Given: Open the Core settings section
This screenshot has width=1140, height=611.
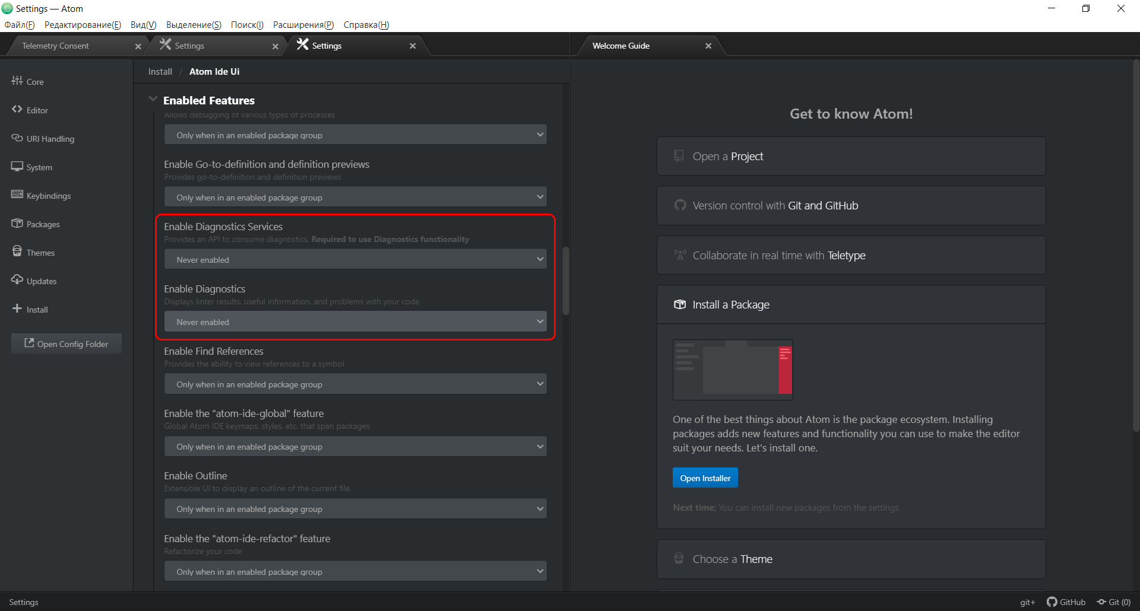Looking at the screenshot, I should click(34, 82).
